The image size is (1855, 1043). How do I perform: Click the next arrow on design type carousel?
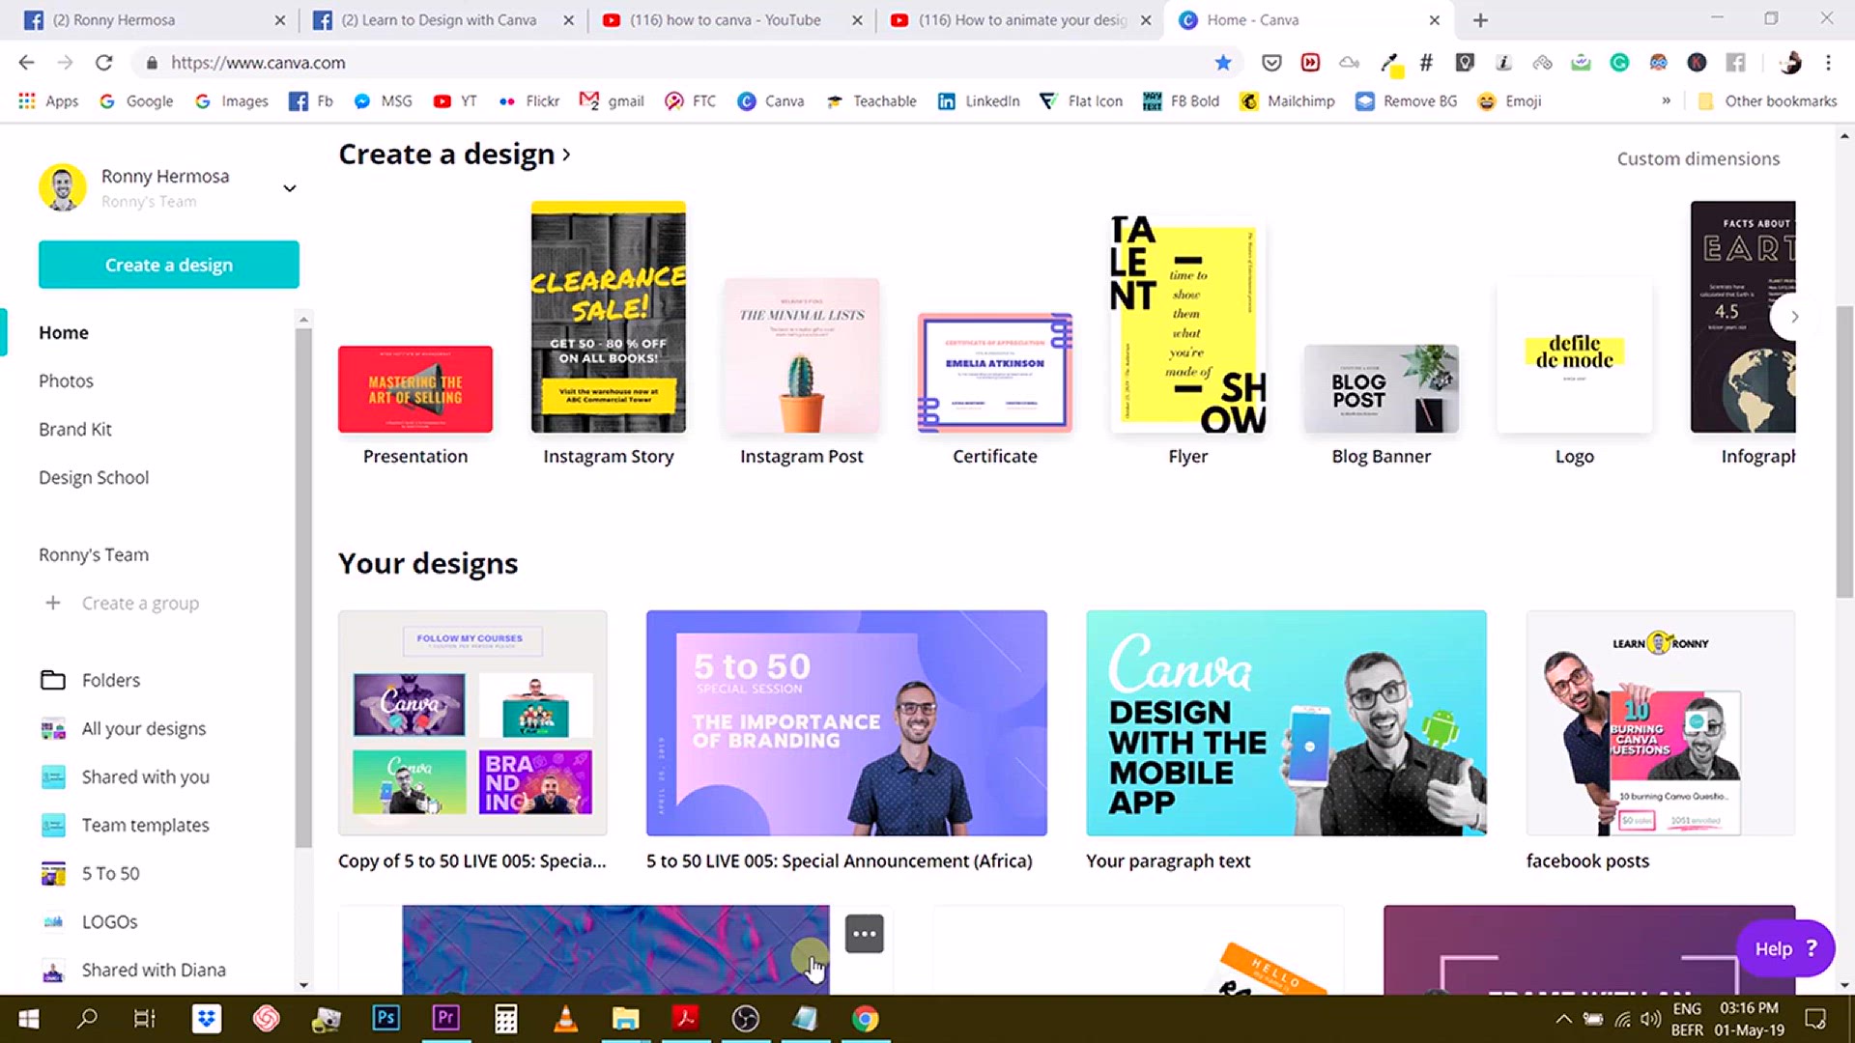[x=1794, y=317]
